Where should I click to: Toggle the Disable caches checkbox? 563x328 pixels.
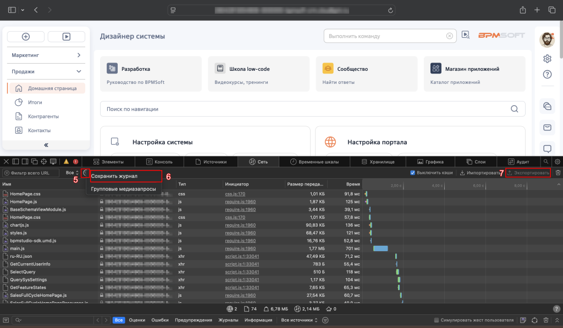click(x=412, y=173)
